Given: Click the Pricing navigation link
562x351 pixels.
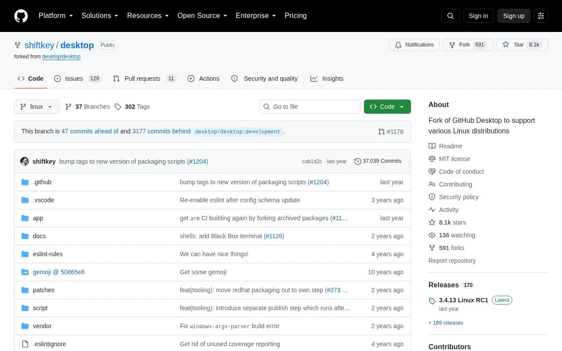Looking at the screenshot, I should tap(295, 16).
